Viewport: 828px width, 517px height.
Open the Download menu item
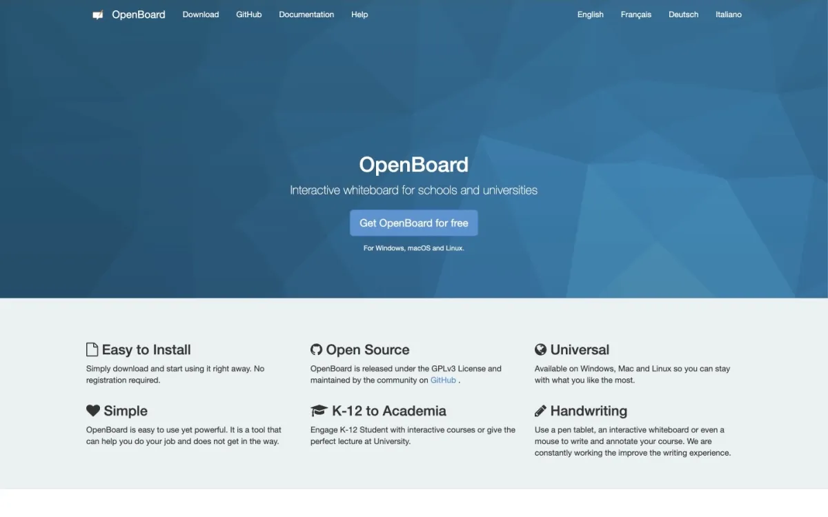200,14
